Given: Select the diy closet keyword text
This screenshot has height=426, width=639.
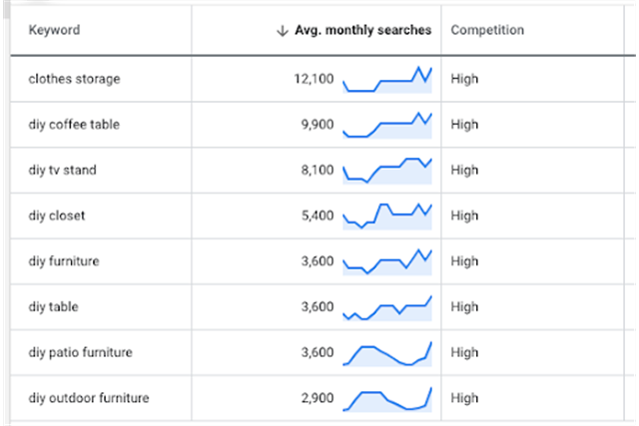Looking at the screenshot, I should (x=58, y=215).
